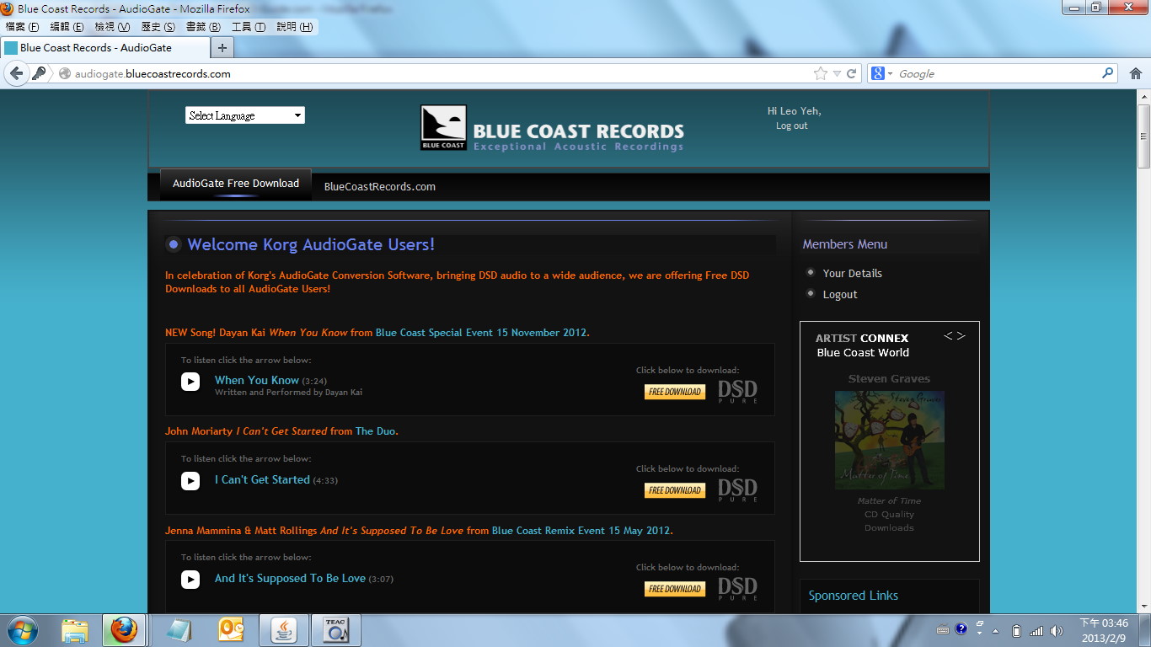Viewport: 1151px width, 647px height.
Task: Open the Outlook taskbar icon
Action: (231, 630)
